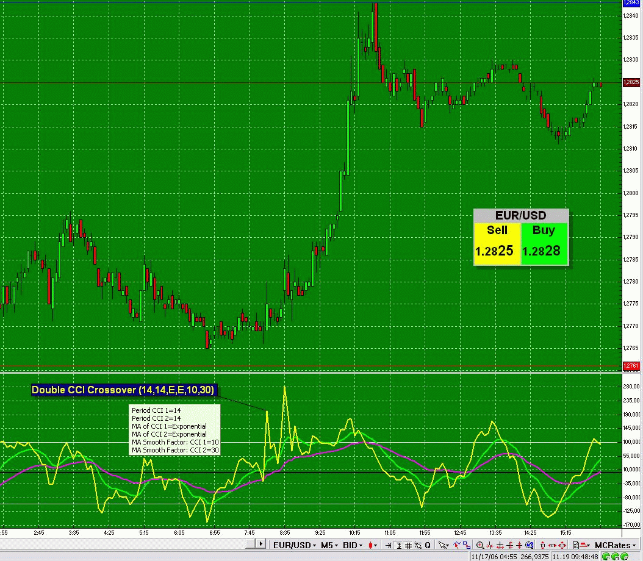Click the Q quote icon in toolbar
Screen dimensions: 643x561
click(x=428, y=545)
